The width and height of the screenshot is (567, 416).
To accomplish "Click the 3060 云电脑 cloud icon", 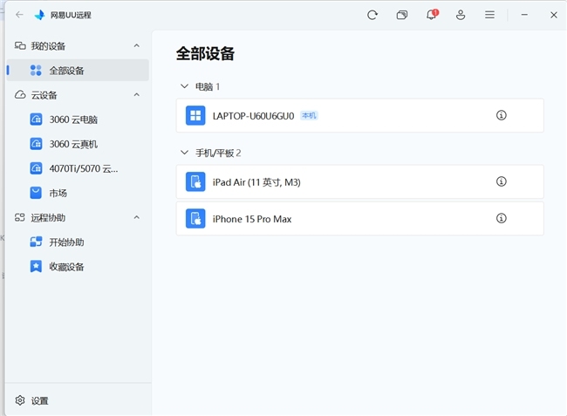I will pyautogui.click(x=36, y=119).
